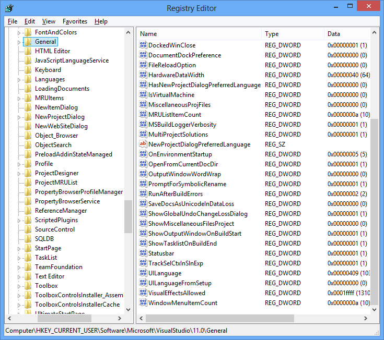Click the folder icon for HTML Editor

(x=28, y=51)
